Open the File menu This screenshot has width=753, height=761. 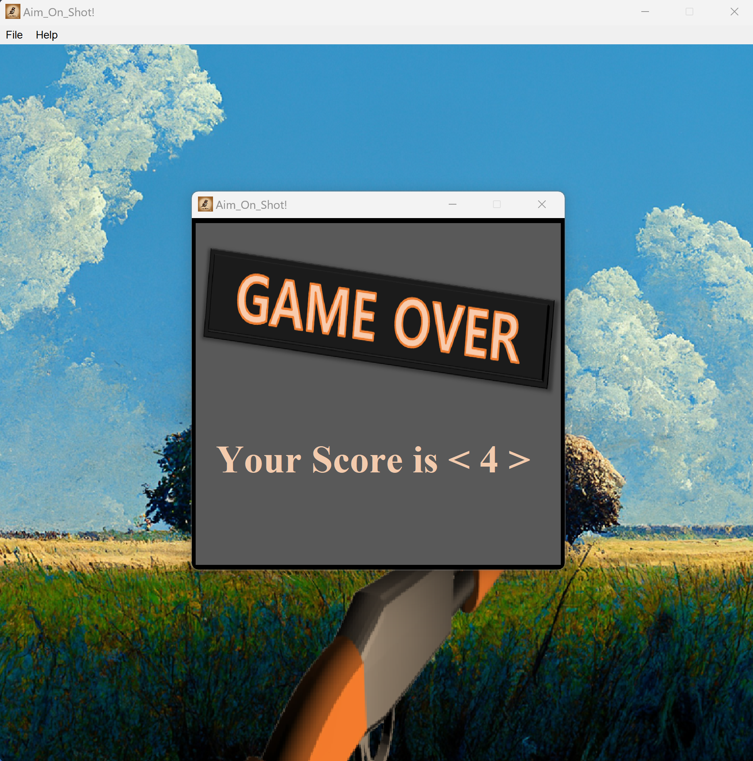click(x=14, y=35)
